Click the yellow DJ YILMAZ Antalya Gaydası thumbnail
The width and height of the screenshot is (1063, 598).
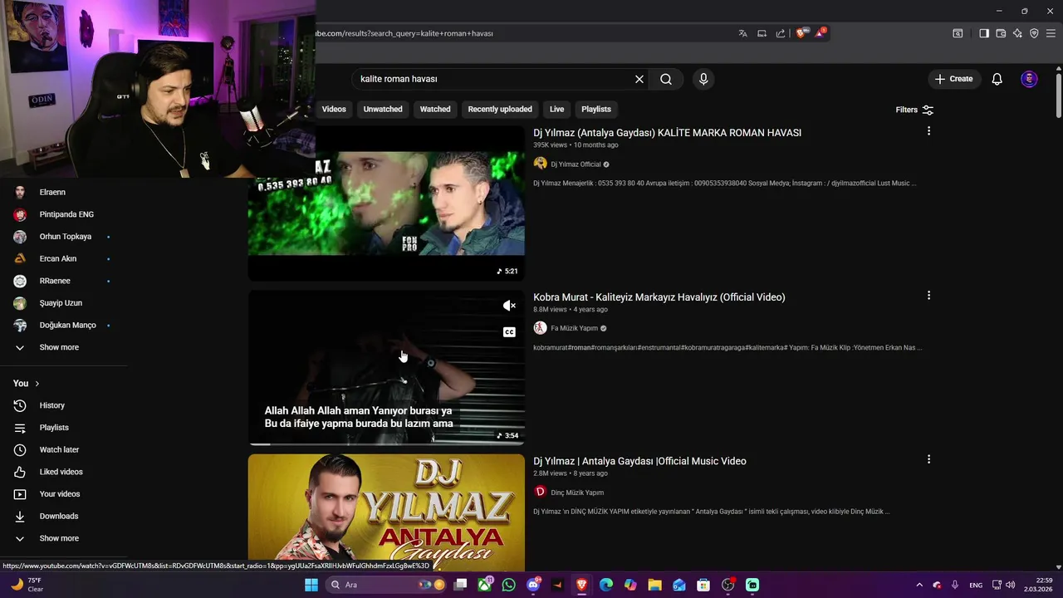[386, 507]
